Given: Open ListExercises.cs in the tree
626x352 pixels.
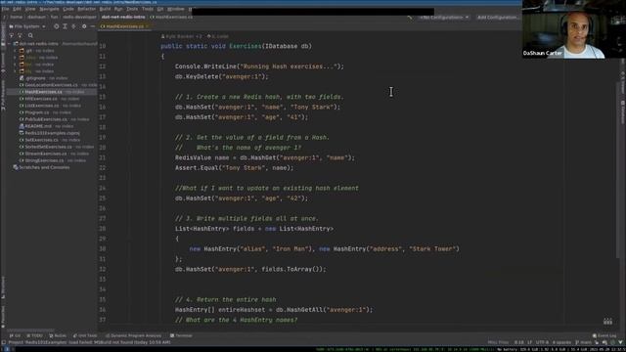Looking at the screenshot, I should click(x=41, y=106).
